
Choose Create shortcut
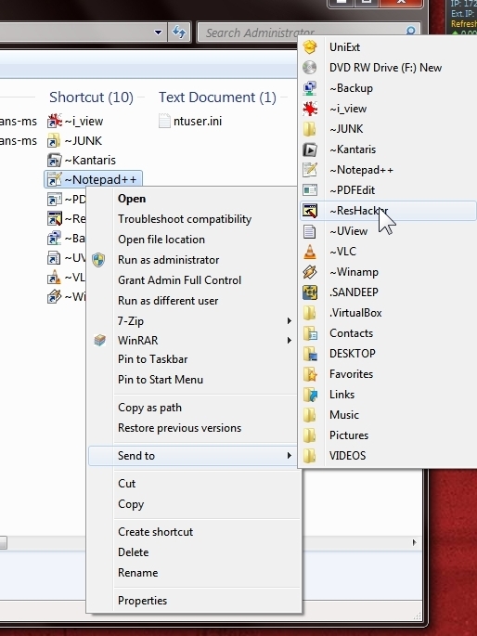[x=155, y=532]
